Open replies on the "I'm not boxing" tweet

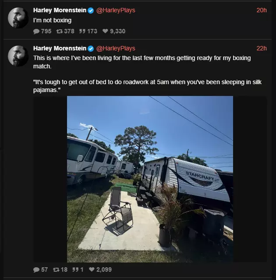coord(42,31)
